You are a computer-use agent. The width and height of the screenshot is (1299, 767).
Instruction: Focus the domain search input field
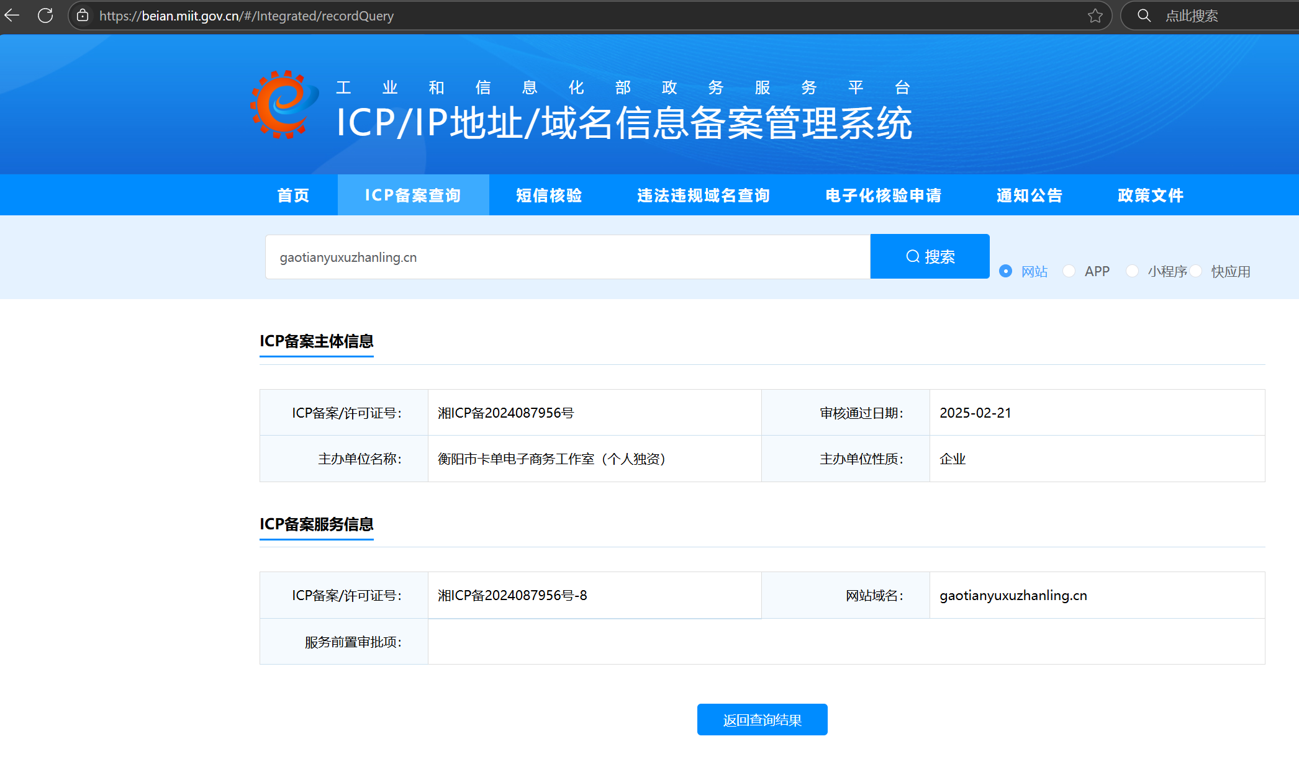(567, 257)
